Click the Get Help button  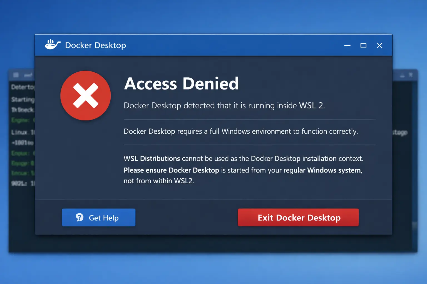click(x=99, y=217)
